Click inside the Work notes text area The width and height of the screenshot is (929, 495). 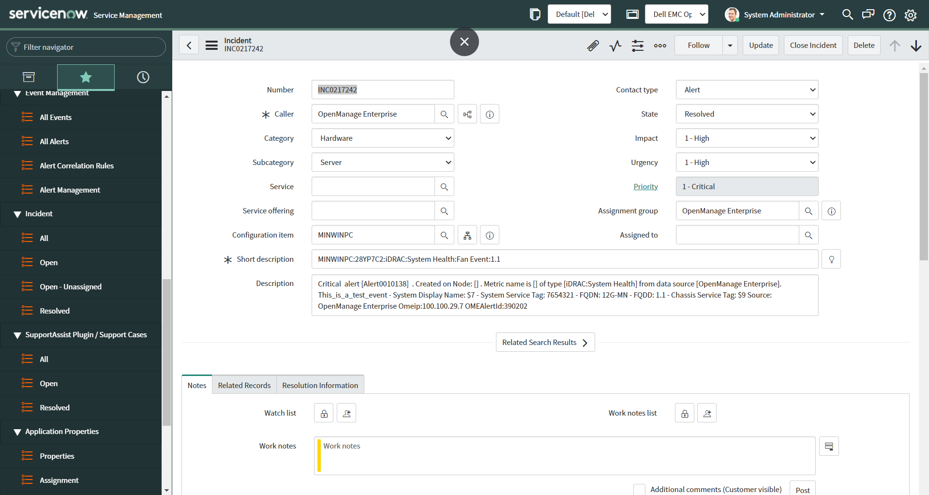[x=532, y=455]
